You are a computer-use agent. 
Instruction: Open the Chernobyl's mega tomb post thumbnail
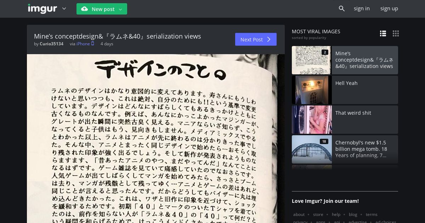tap(312, 149)
